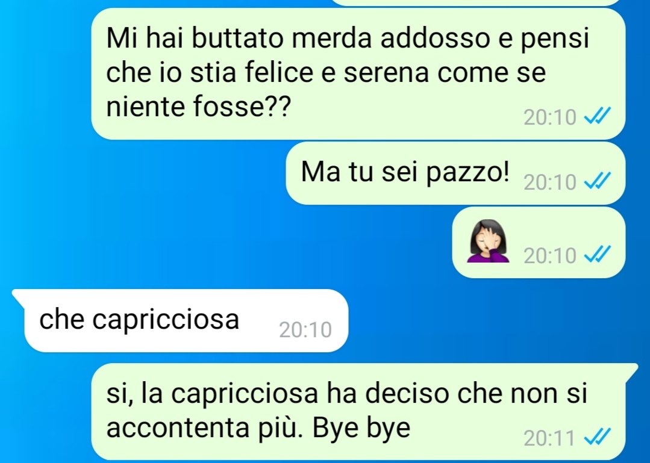Viewport: 650px width, 463px height.
Task: Tap the tail corner of "che capricciosa" bubble
Action: [19, 296]
